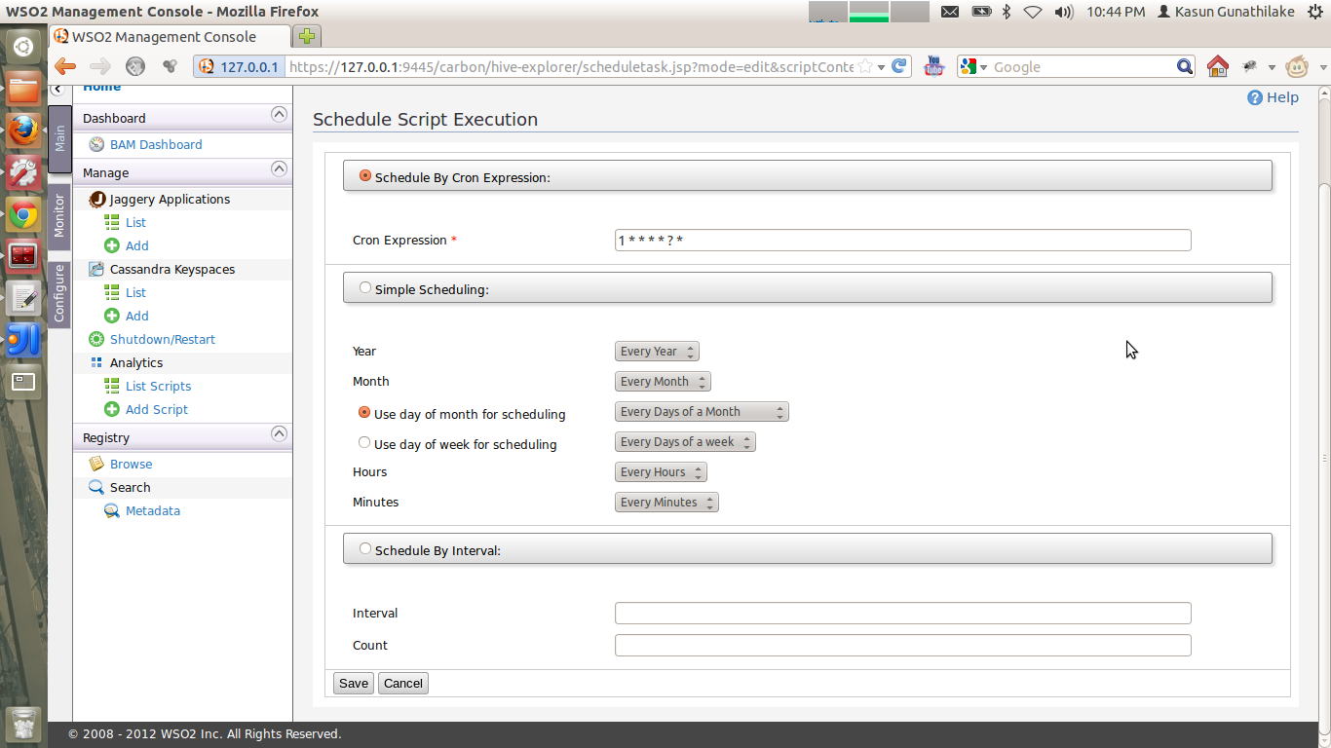Launch Google Chrome from the dock
Viewport: 1331px width, 748px height.
pyautogui.click(x=23, y=214)
